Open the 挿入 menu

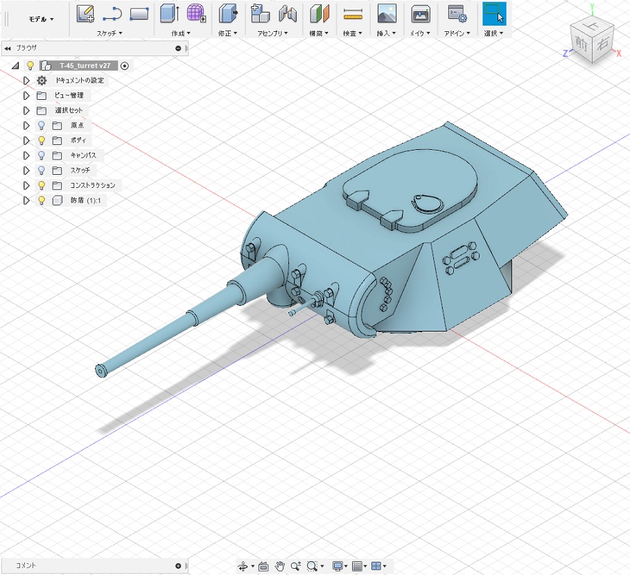pos(386,33)
